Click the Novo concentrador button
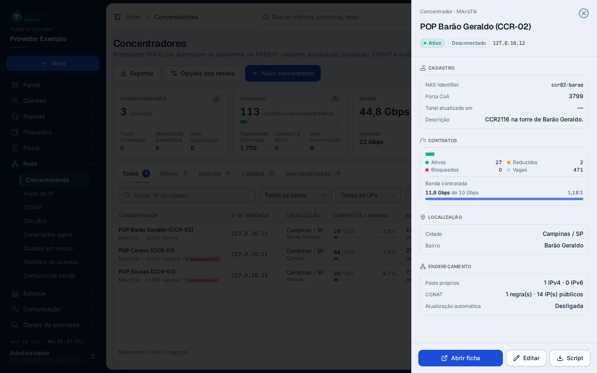The width and height of the screenshot is (597, 373). click(x=283, y=73)
